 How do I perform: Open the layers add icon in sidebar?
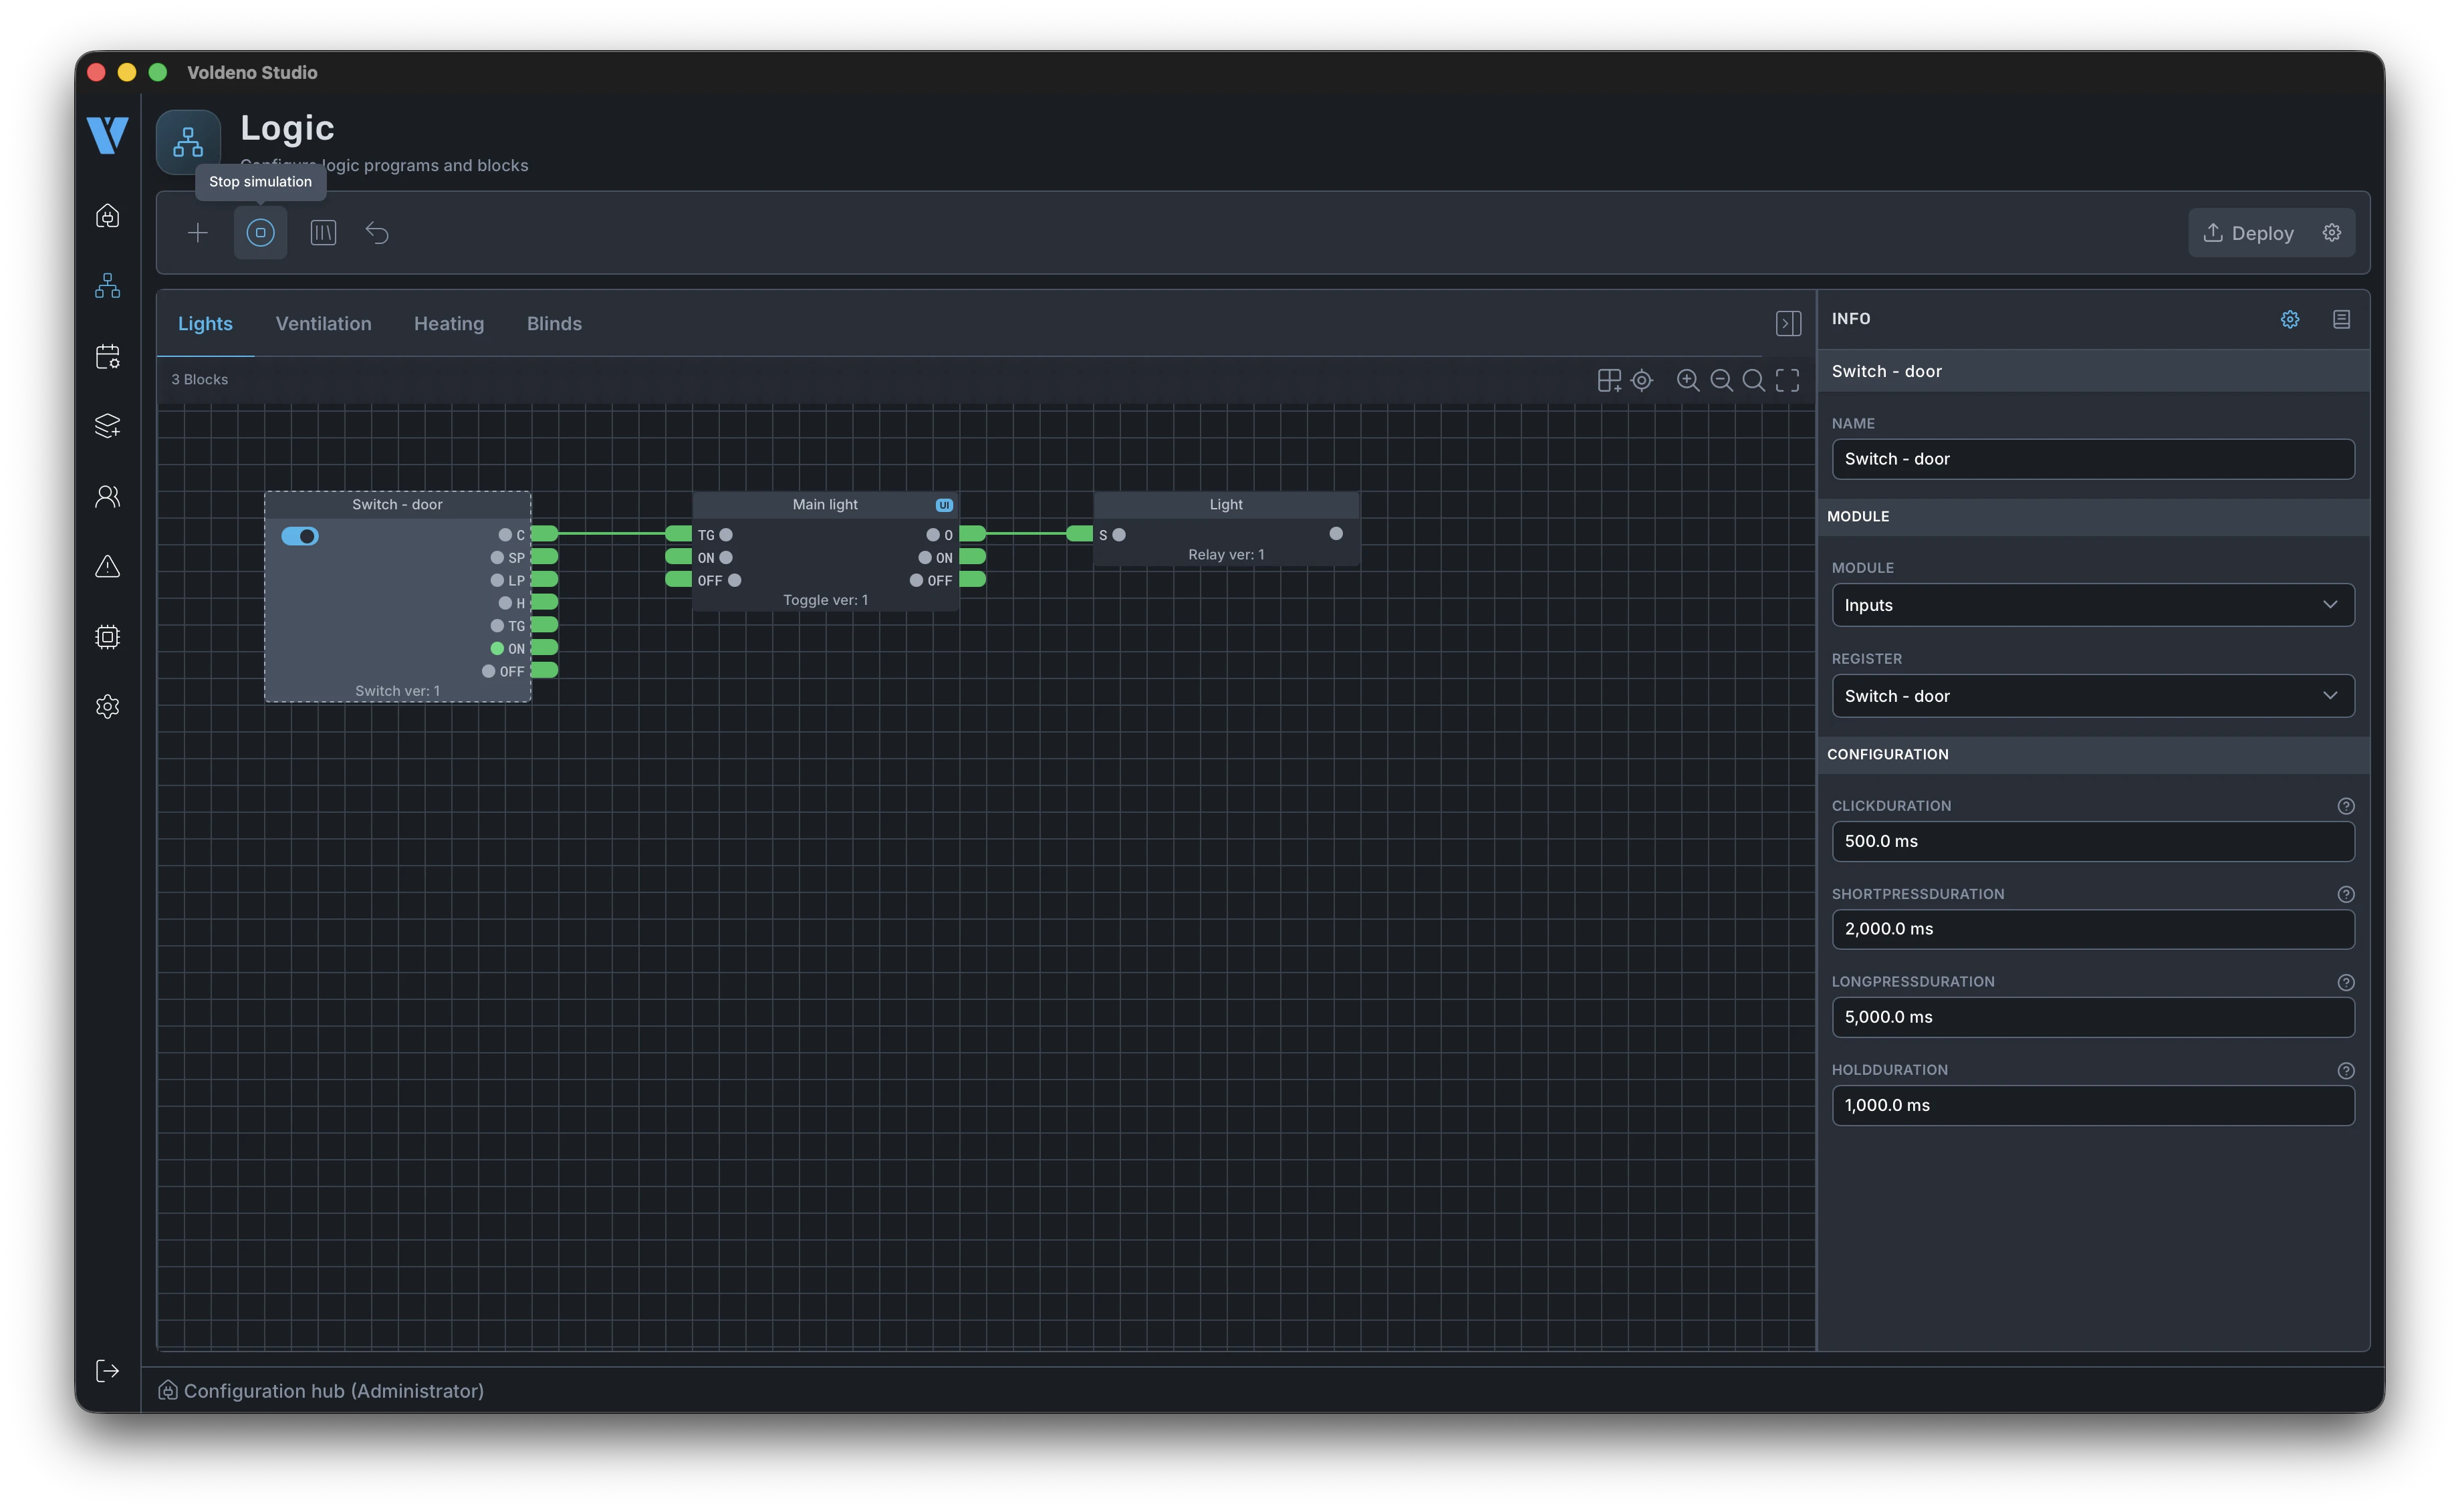tap(108, 426)
